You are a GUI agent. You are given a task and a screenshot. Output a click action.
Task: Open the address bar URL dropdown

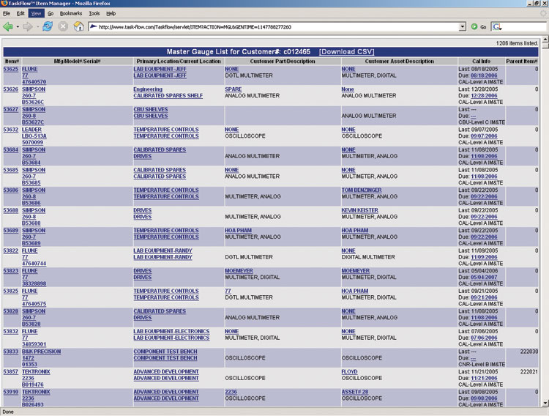coord(463,26)
